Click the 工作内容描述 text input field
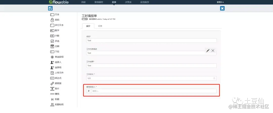Screen dimensions: 273x113 [x=151, y=53]
